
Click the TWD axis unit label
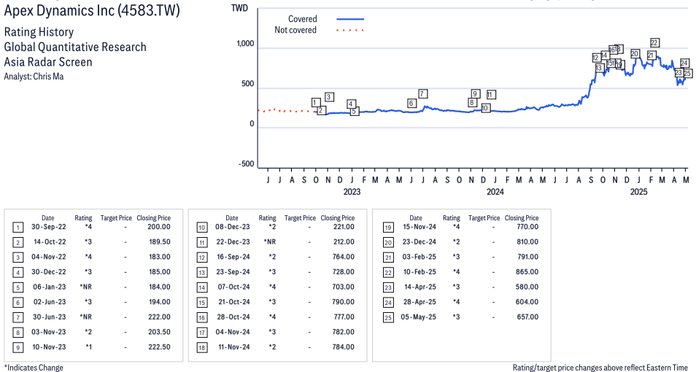coord(240,8)
